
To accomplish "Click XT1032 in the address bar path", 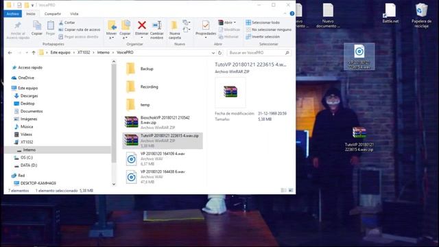I will (84, 52).
